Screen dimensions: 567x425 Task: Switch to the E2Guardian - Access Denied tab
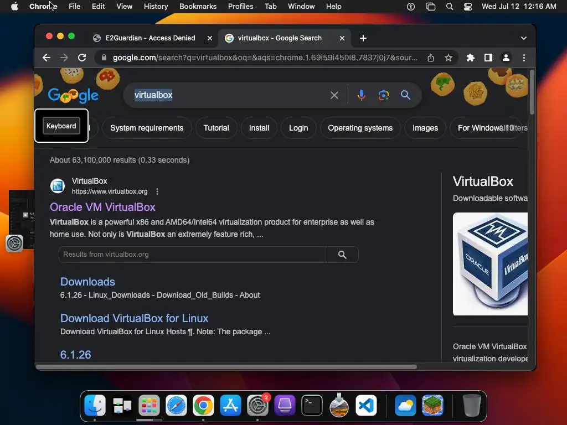(x=150, y=38)
